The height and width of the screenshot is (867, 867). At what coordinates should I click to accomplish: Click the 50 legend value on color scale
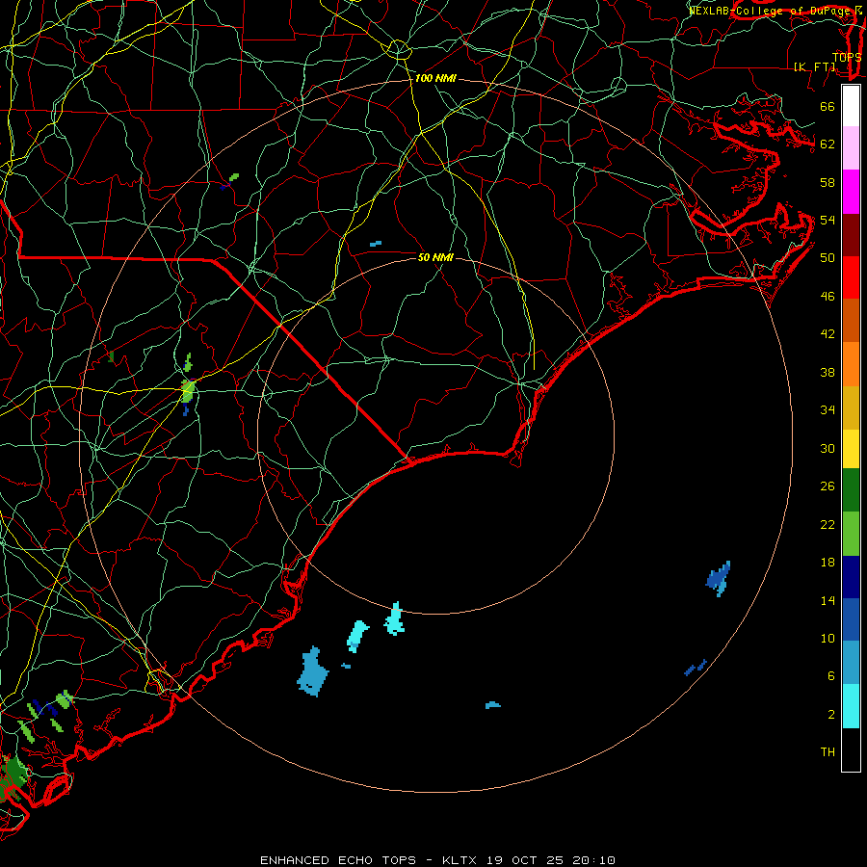(828, 257)
